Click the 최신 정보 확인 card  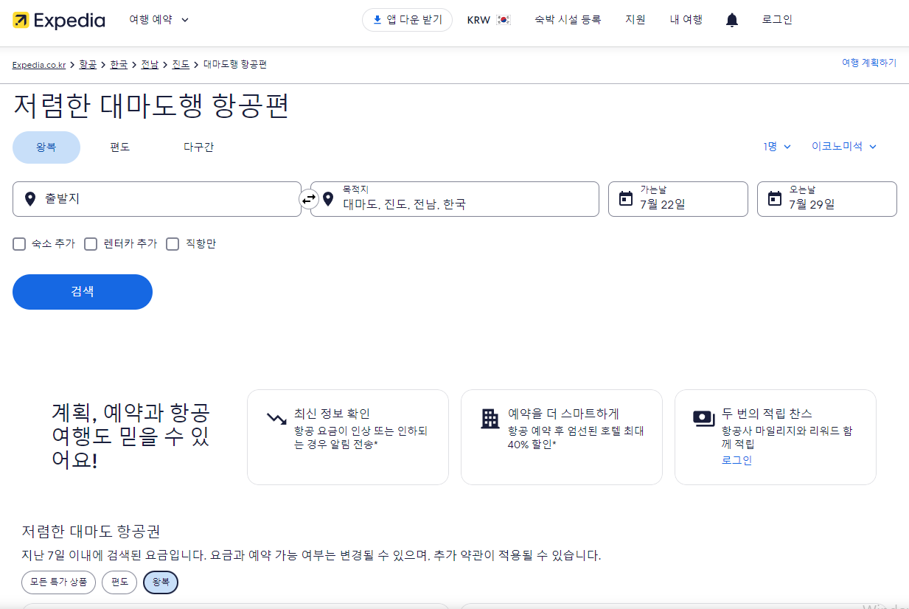tap(348, 437)
